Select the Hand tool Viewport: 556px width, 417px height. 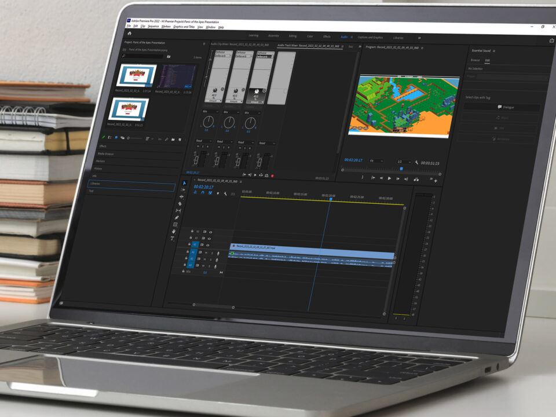pos(175,231)
